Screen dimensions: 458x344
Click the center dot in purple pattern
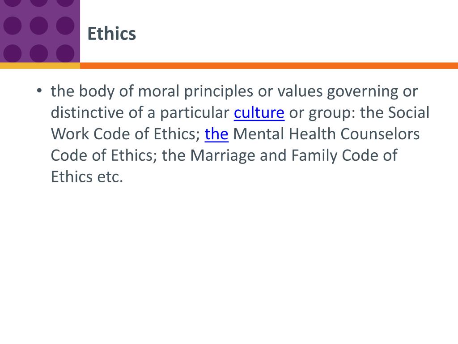pos(38,26)
